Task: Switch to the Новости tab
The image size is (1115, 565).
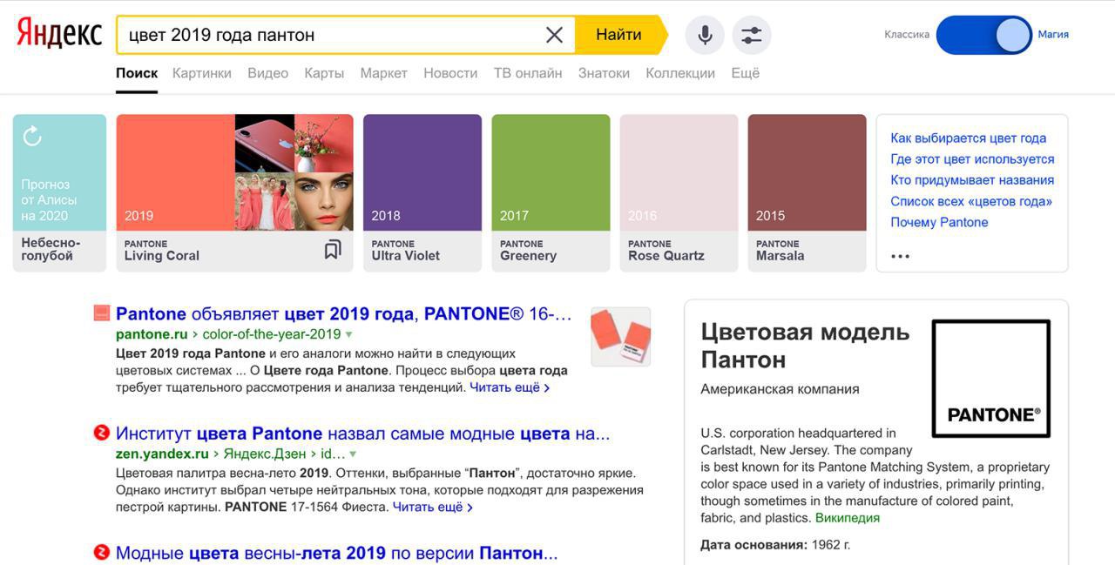Action: (x=450, y=73)
